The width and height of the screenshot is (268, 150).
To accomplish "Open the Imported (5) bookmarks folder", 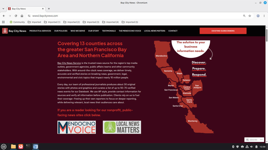I will pos(130,22).
